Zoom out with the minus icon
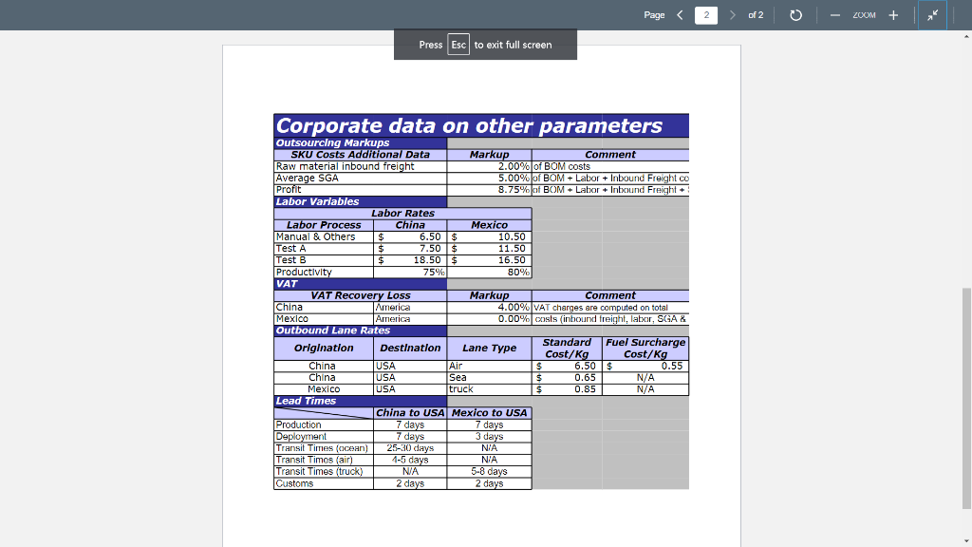Viewport: 972px width, 547px height. (x=835, y=15)
